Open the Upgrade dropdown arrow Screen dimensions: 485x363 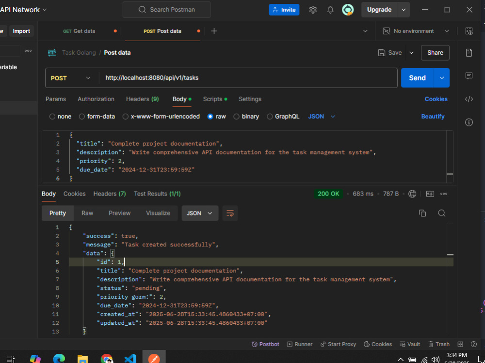[404, 10]
